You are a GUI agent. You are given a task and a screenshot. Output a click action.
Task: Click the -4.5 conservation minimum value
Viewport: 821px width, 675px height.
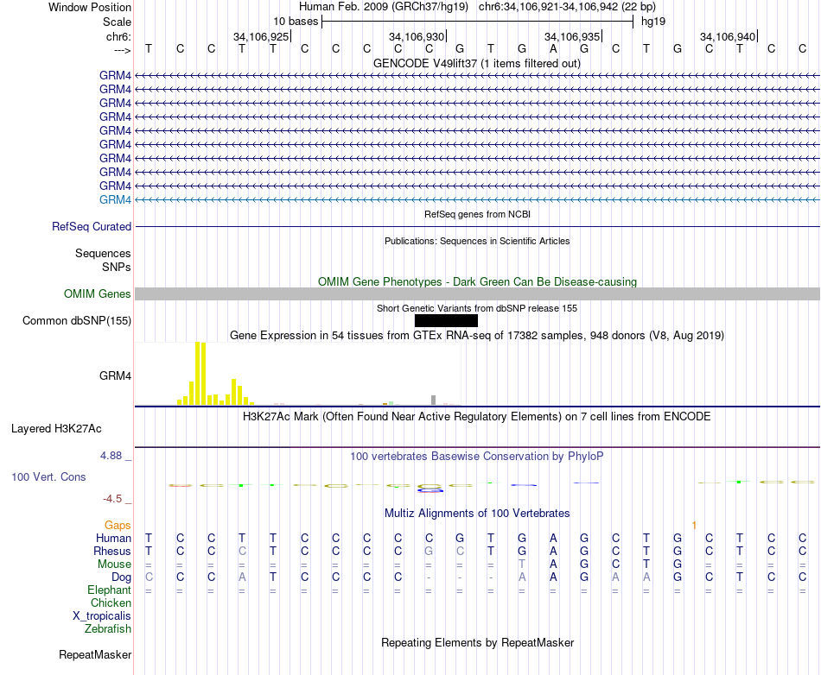coord(112,499)
